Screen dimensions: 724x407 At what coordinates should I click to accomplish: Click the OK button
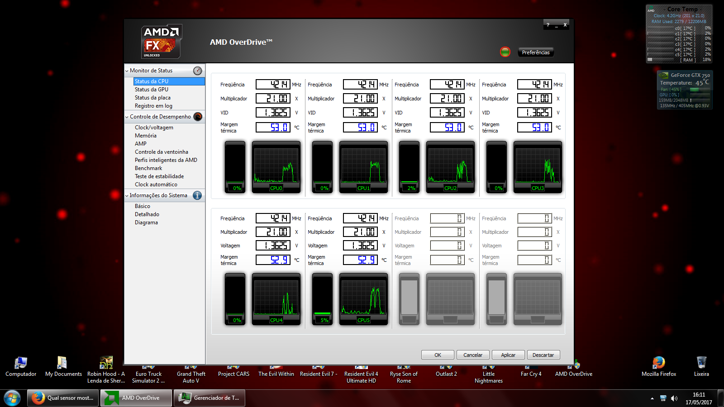pos(438,355)
